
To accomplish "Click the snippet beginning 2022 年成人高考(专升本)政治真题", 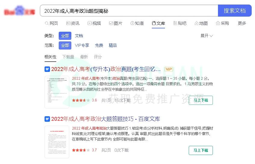I will 142,84.
